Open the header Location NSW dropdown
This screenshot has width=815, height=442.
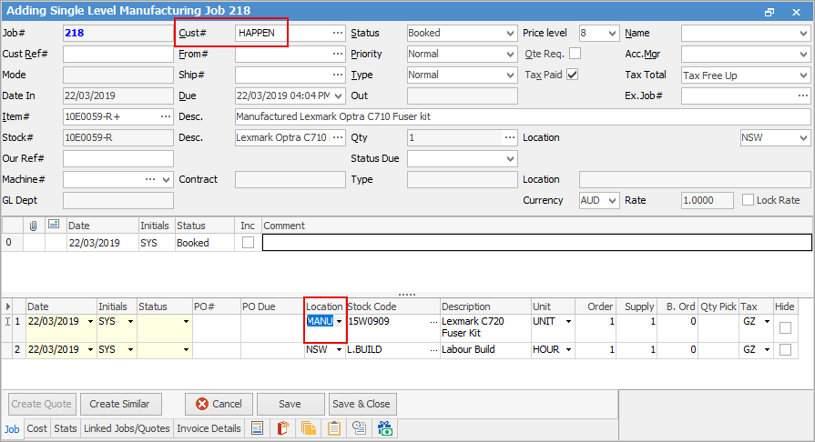coord(803,138)
